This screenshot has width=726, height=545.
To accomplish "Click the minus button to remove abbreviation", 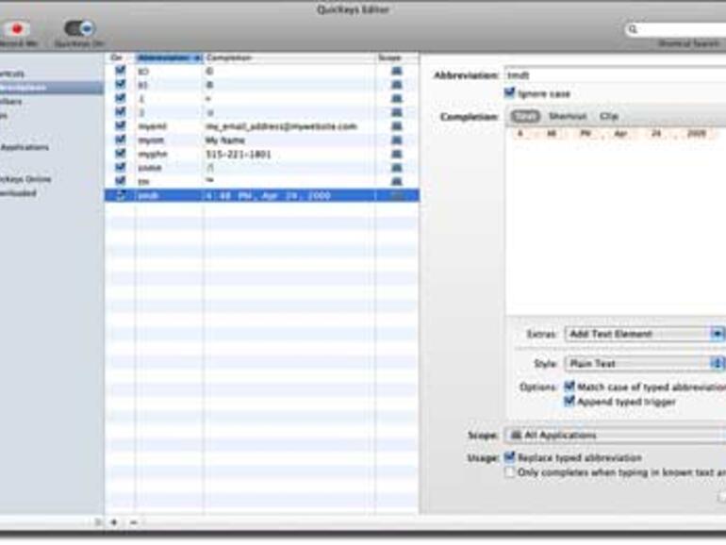I will 134,522.
